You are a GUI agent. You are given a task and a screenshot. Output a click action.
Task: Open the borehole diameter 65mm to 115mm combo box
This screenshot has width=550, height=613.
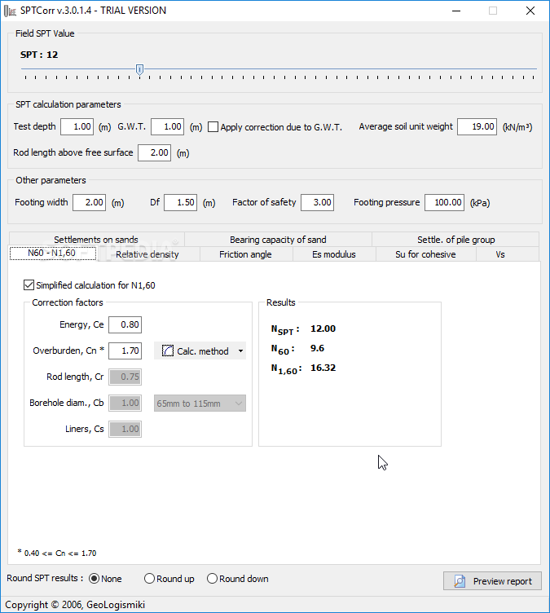(x=200, y=403)
